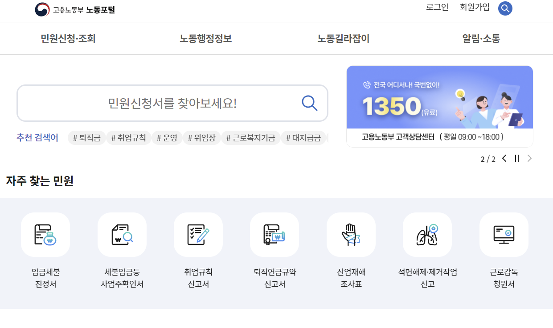Click the #취업규칙 search keyword chip
Viewport: 553px width, 328px height.
[129, 138]
